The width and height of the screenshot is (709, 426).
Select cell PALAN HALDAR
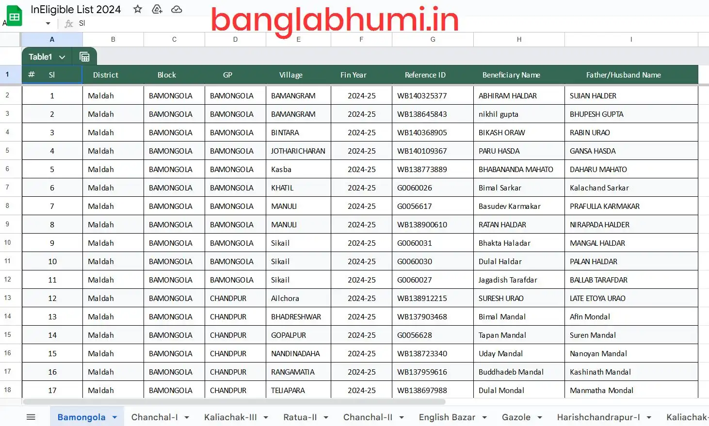(x=631, y=261)
